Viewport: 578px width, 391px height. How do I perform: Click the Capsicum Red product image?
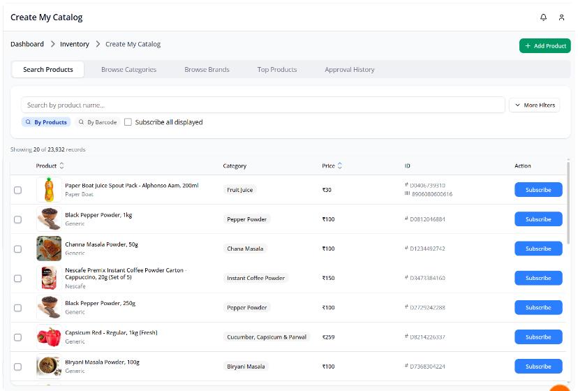[48, 337]
